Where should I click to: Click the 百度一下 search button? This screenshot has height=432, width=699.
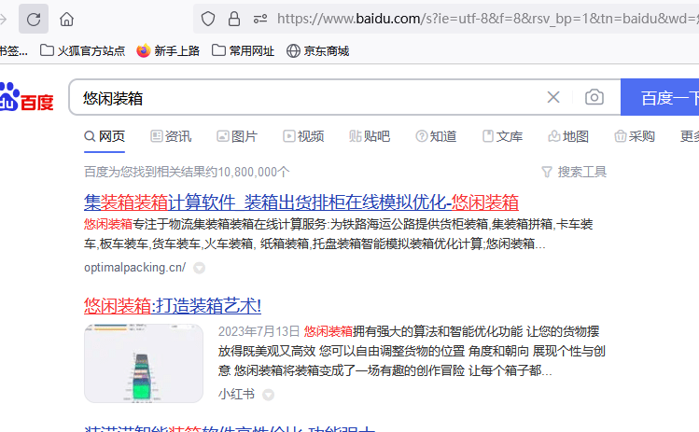click(660, 97)
